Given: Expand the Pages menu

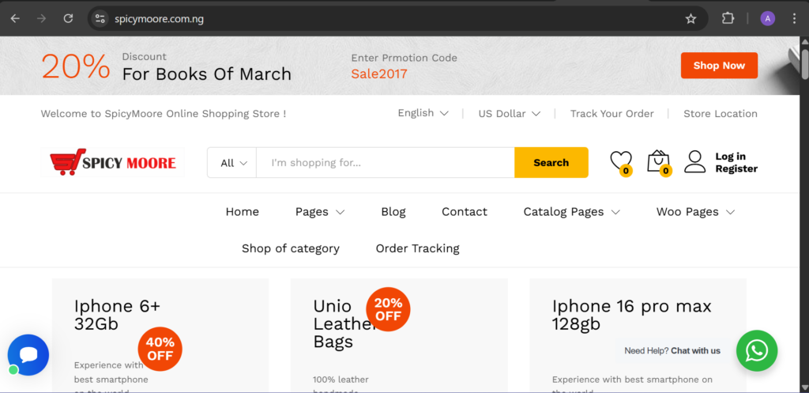Looking at the screenshot, I should [x=319, y=212].
